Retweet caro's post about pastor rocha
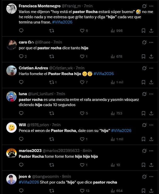Viewport: 159px width, 194px height. coord(52,57)
